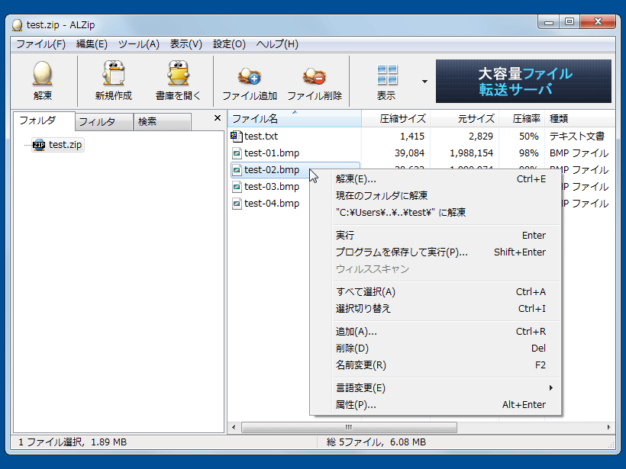Click the 大容量ファイル転送サーバ banner
Image resolution: width=626 pixels, height=469 pixels.
pyautogui.click(x=524, y=82)
